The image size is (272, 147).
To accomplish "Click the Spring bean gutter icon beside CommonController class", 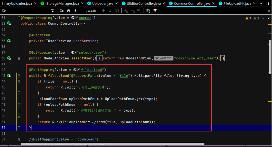I will click(9, 23).
